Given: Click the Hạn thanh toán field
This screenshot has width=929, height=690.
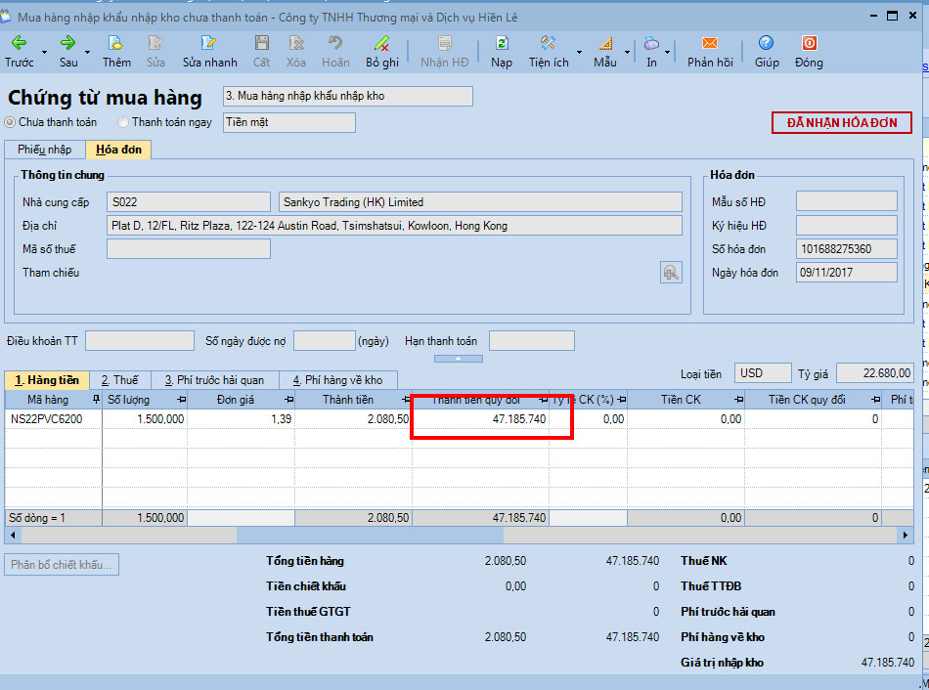Looking at the screenshot, I should pos(531,340).
